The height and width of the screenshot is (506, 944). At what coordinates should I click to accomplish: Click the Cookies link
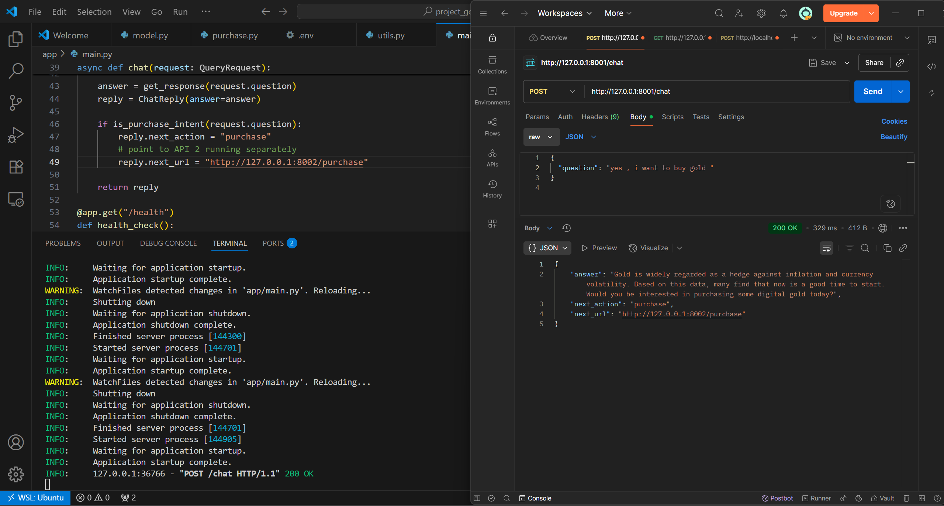894,121
